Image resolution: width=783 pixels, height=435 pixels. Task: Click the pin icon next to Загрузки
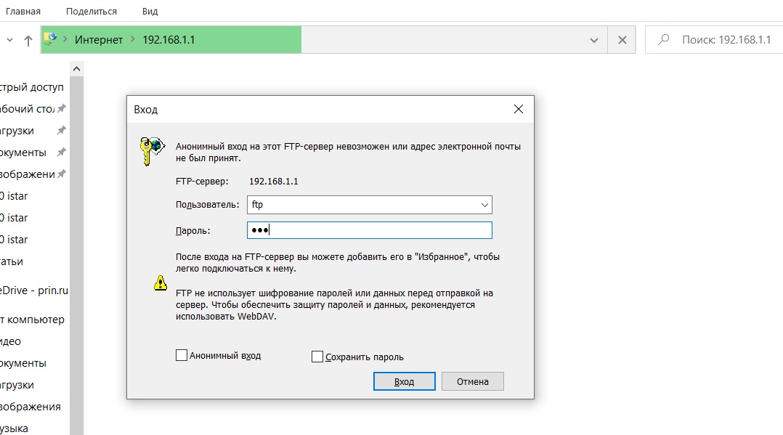(x=62, y=130)
